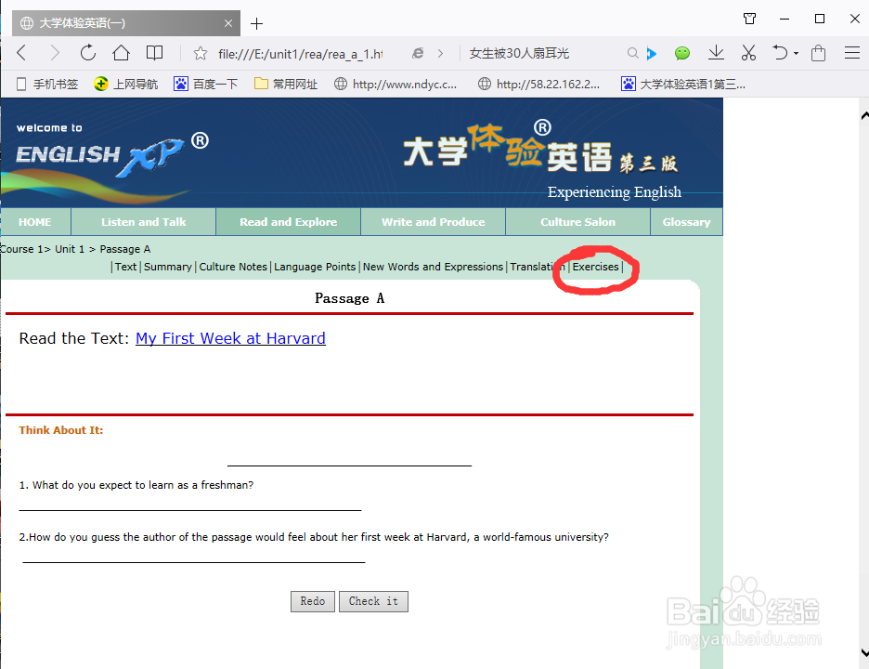Open the shopping bag extension icon
This screenshot has width=869, height=669.
818,53
